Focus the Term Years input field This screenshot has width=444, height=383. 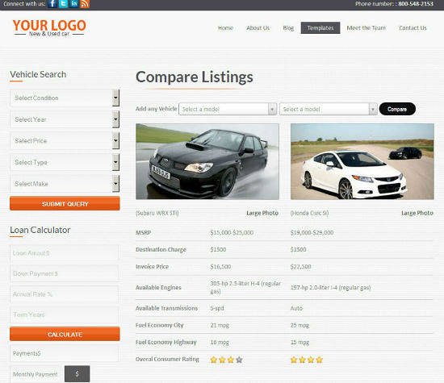[x=65, y=314]
